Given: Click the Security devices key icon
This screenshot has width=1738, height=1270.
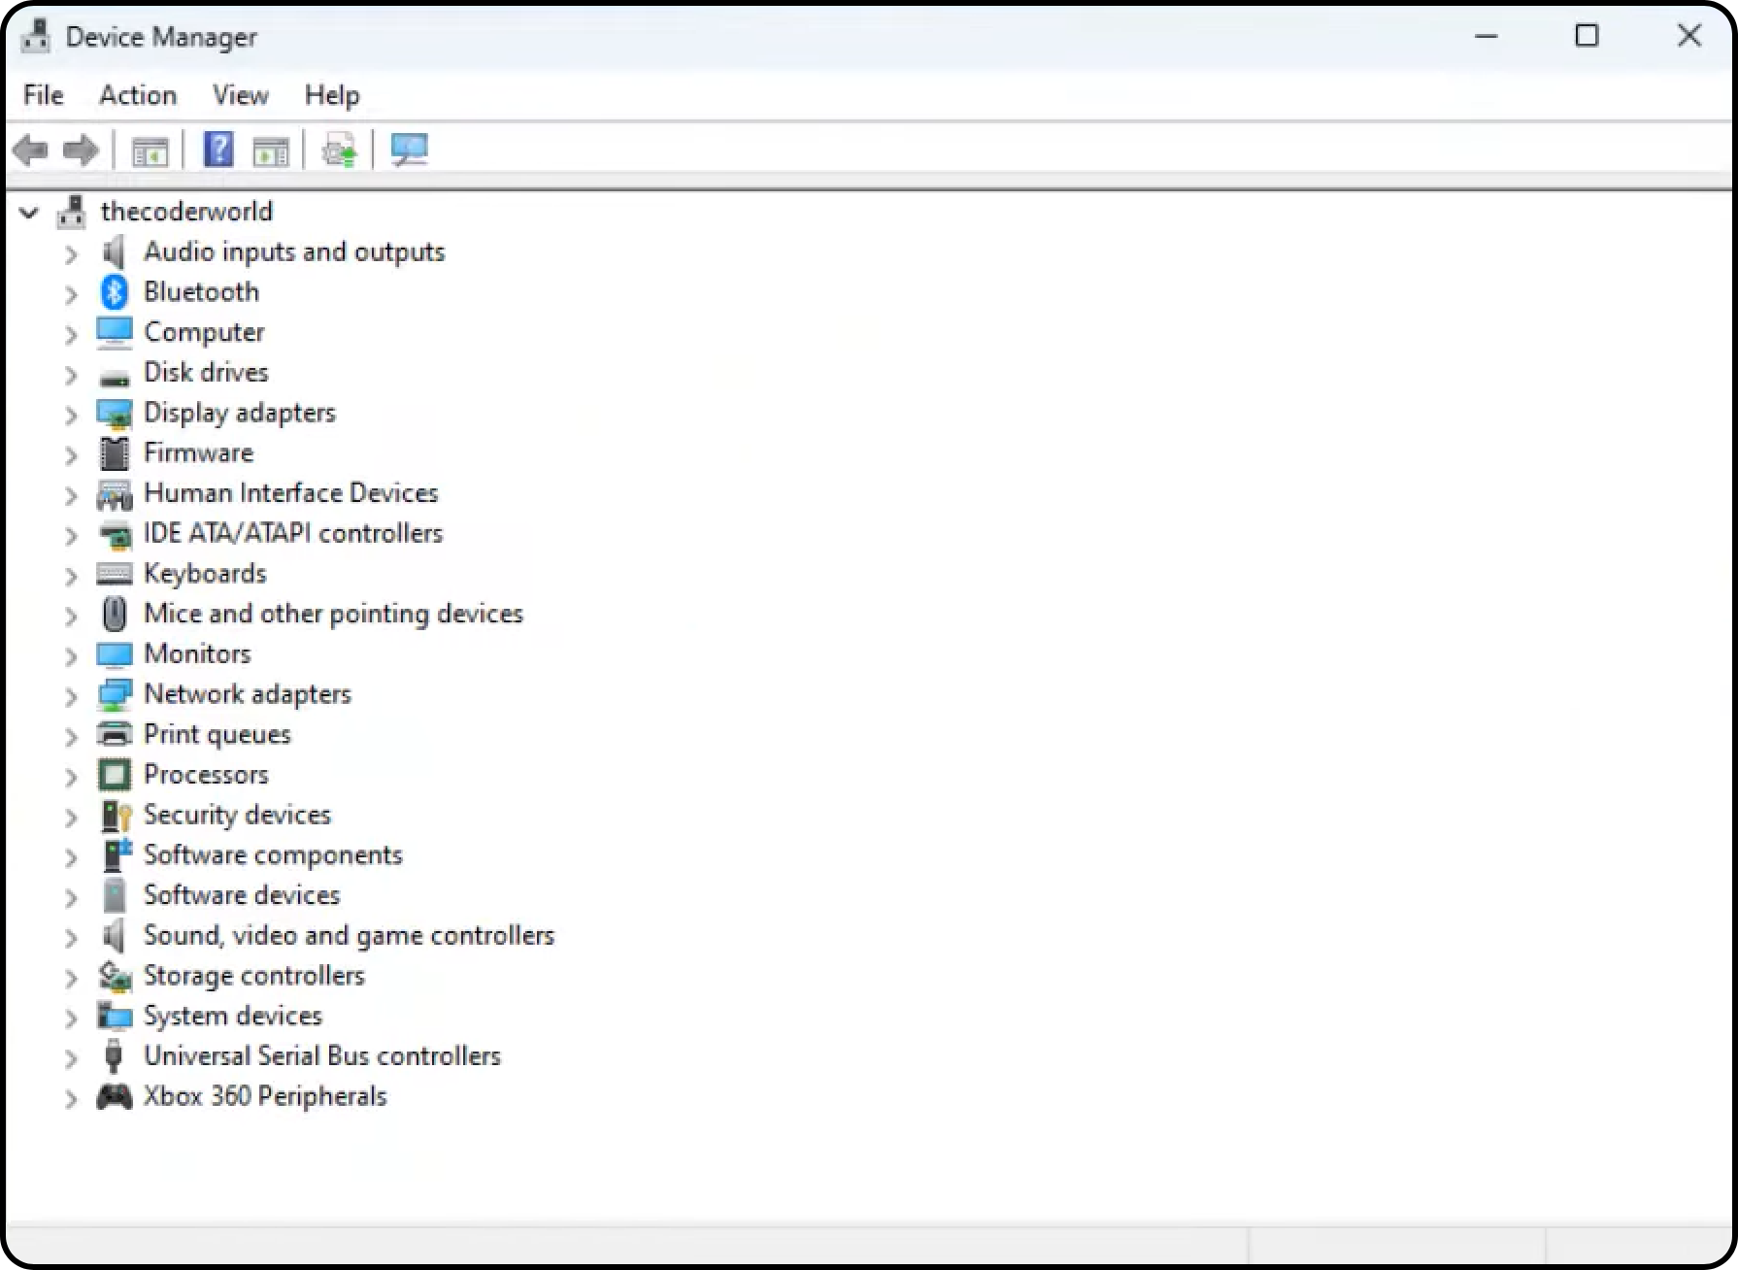Looking at the screenshot, I should [117, 816].
